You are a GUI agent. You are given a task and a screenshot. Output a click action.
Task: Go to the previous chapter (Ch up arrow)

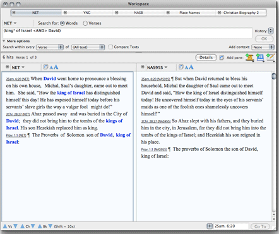[x=22, y=226]
